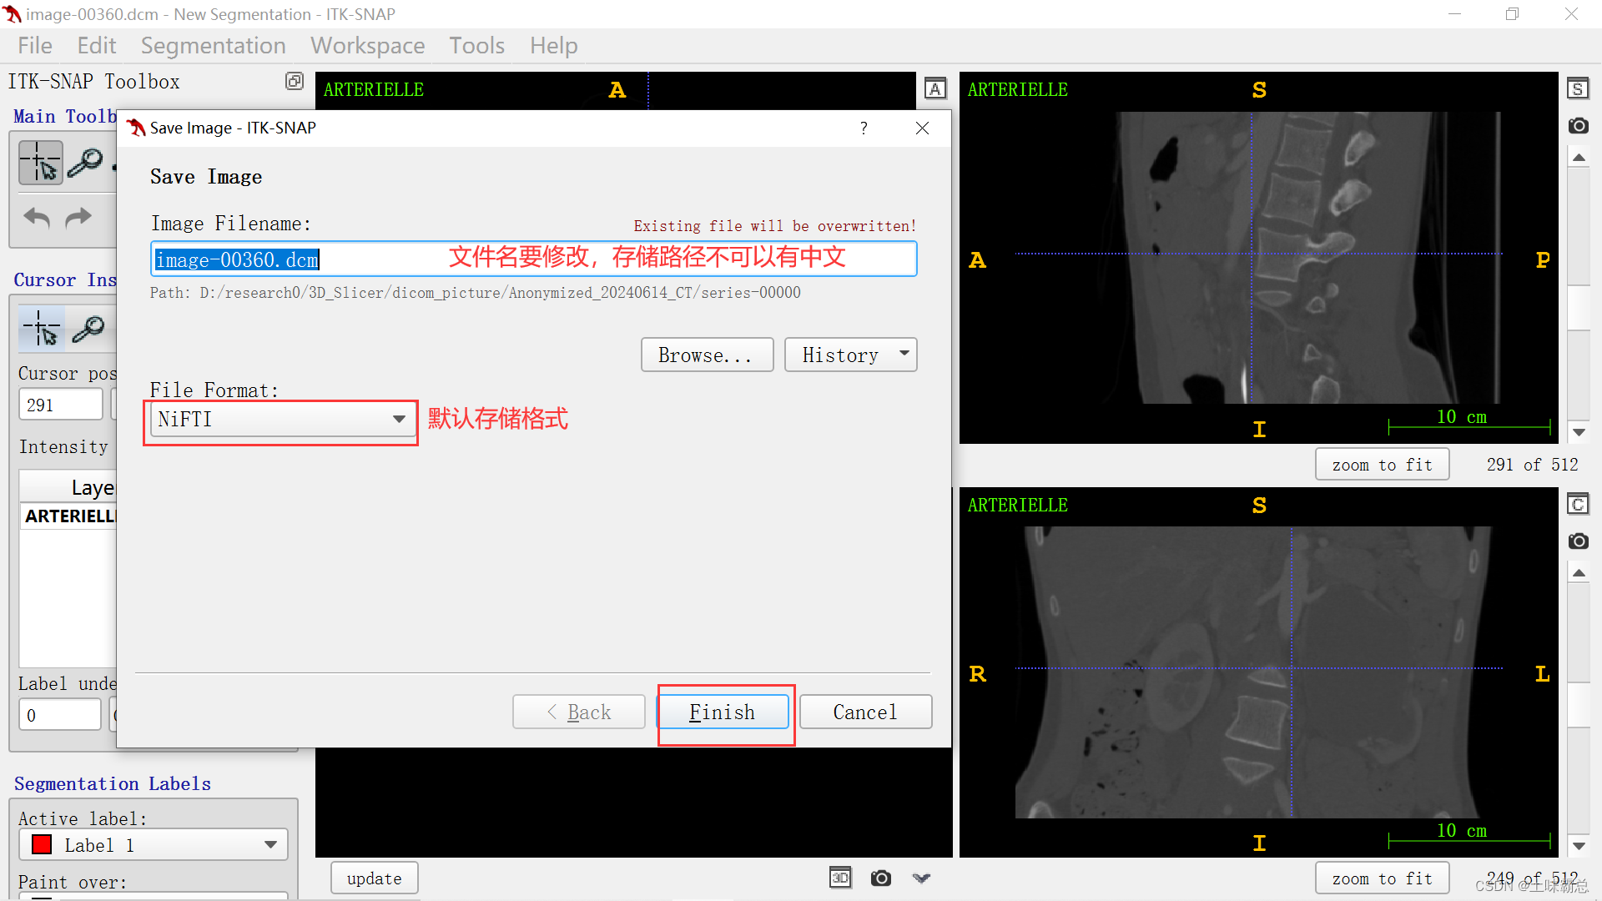This screenshot has width=1602, height=901.
Task: Click the Browse... button
Action: (x=706, y=355)
